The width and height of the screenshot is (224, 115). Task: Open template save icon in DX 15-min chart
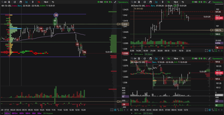[x=139, y=58]
